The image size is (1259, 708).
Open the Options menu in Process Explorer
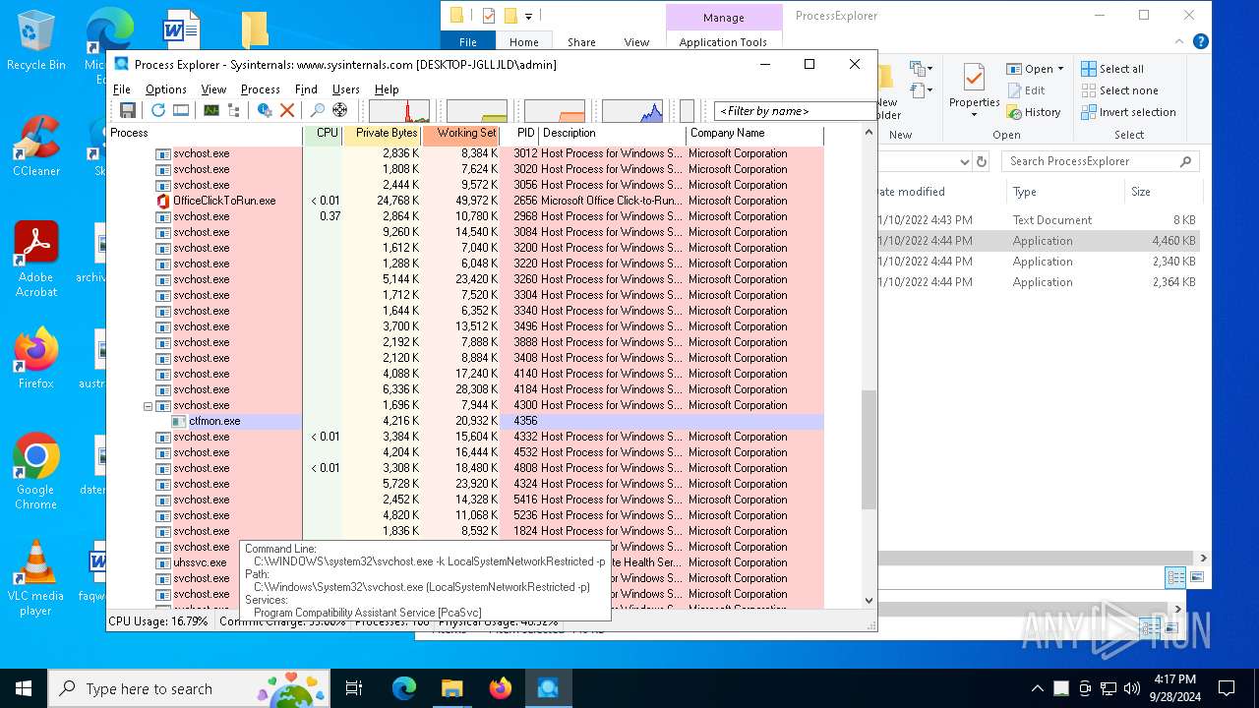(x=166, y=88)
